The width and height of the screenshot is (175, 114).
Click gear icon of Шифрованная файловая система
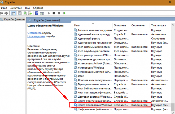click(76, 109)
